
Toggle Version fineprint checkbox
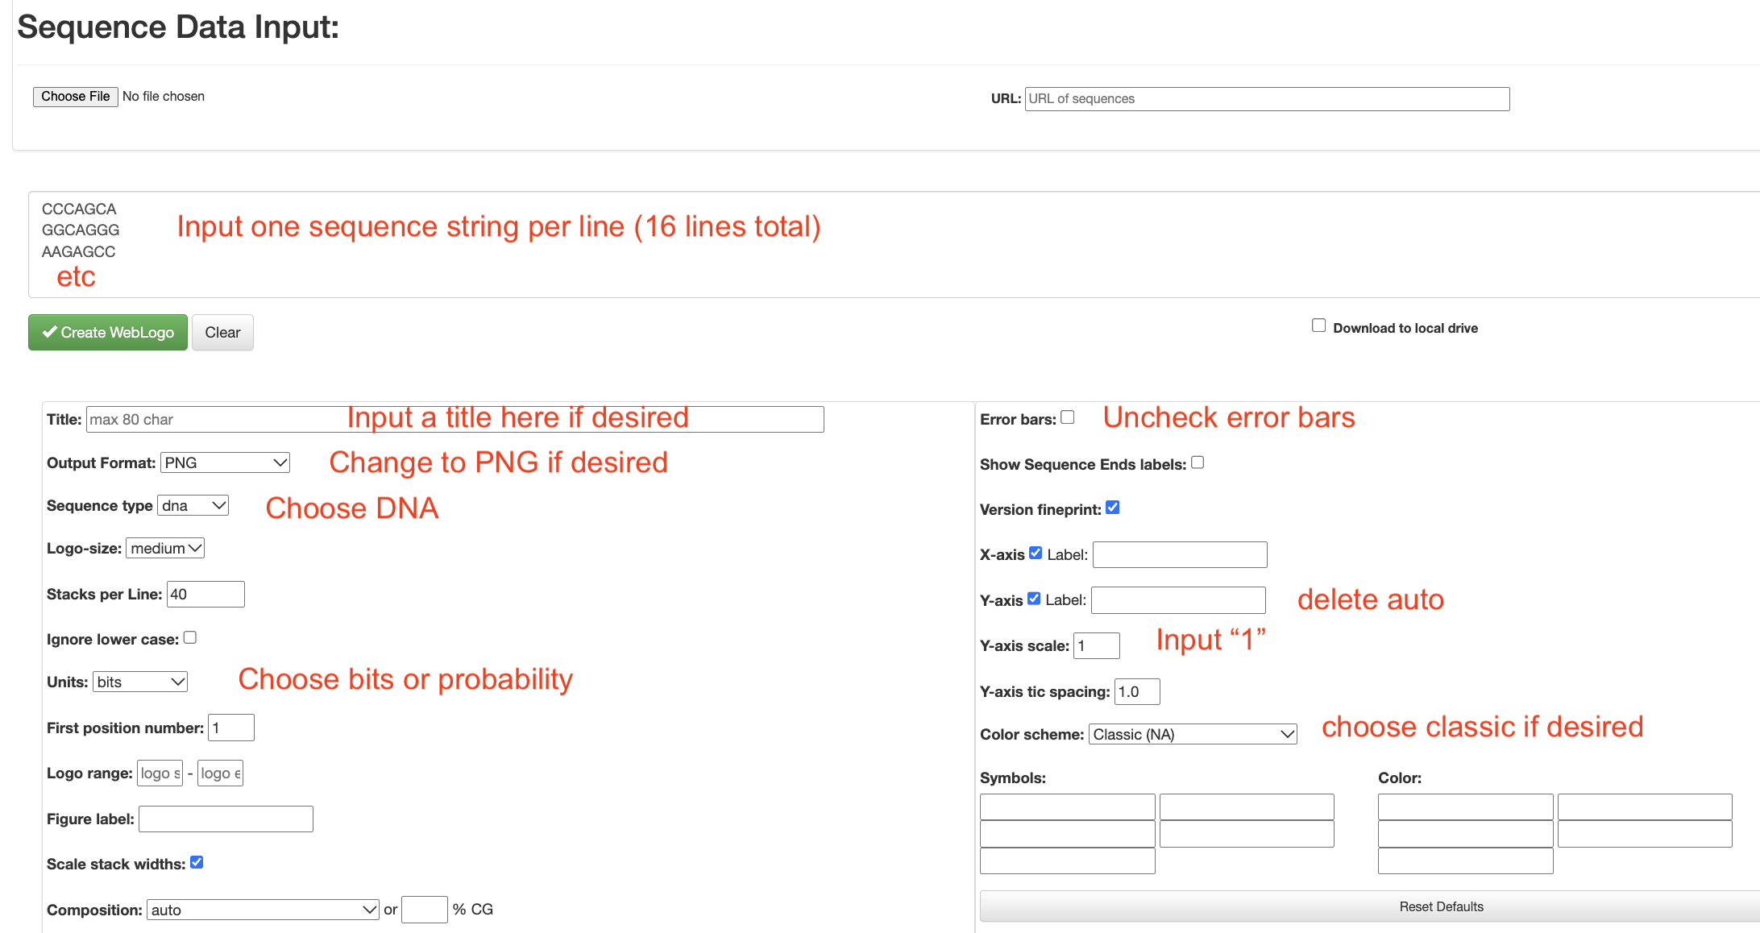[x=1113, y=508]
